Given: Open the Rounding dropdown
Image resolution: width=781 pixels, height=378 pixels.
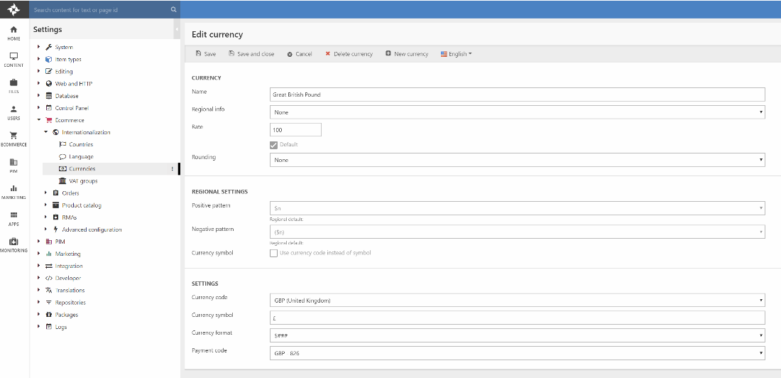Looking at the screenshot, I should [x=517, y=161].
